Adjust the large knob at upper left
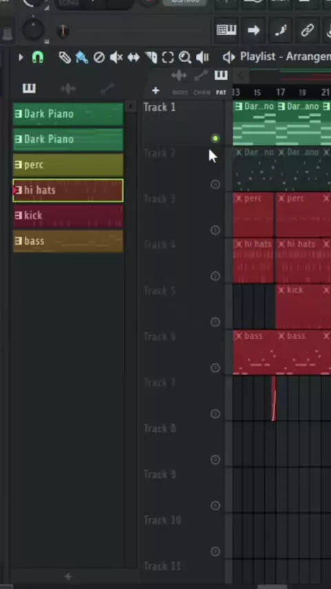This screenshot has width=331, height=589. click(33, 28)
